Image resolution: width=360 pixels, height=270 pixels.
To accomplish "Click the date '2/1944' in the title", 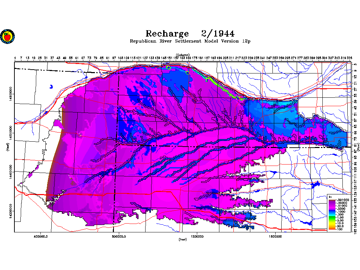I will tap(218, 33).
